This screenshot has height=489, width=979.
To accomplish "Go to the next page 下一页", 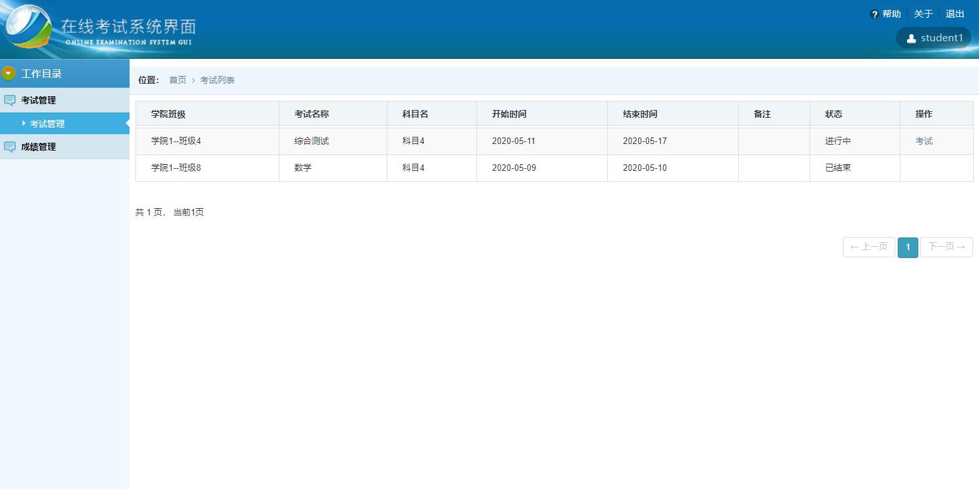I will pyautogui.click(x=946, y=247).
